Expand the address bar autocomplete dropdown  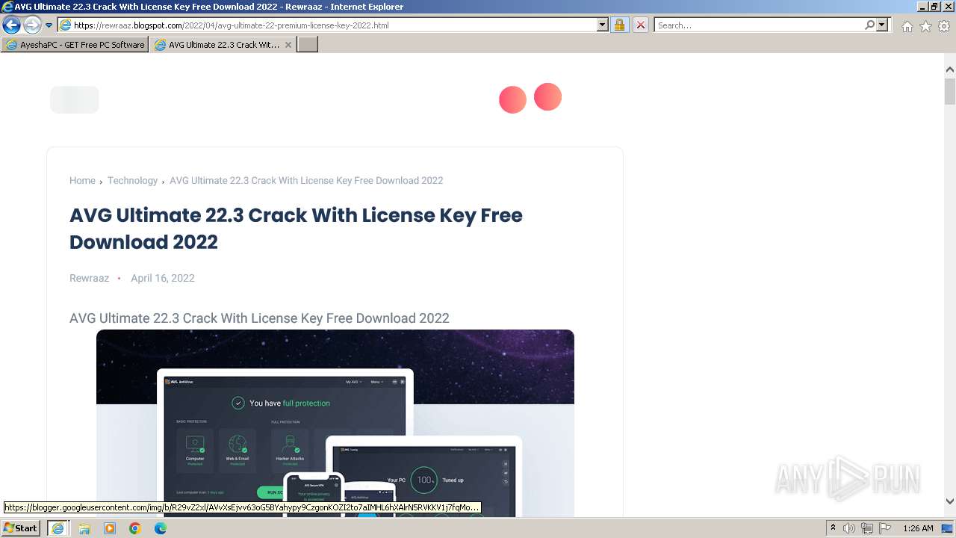603,25
